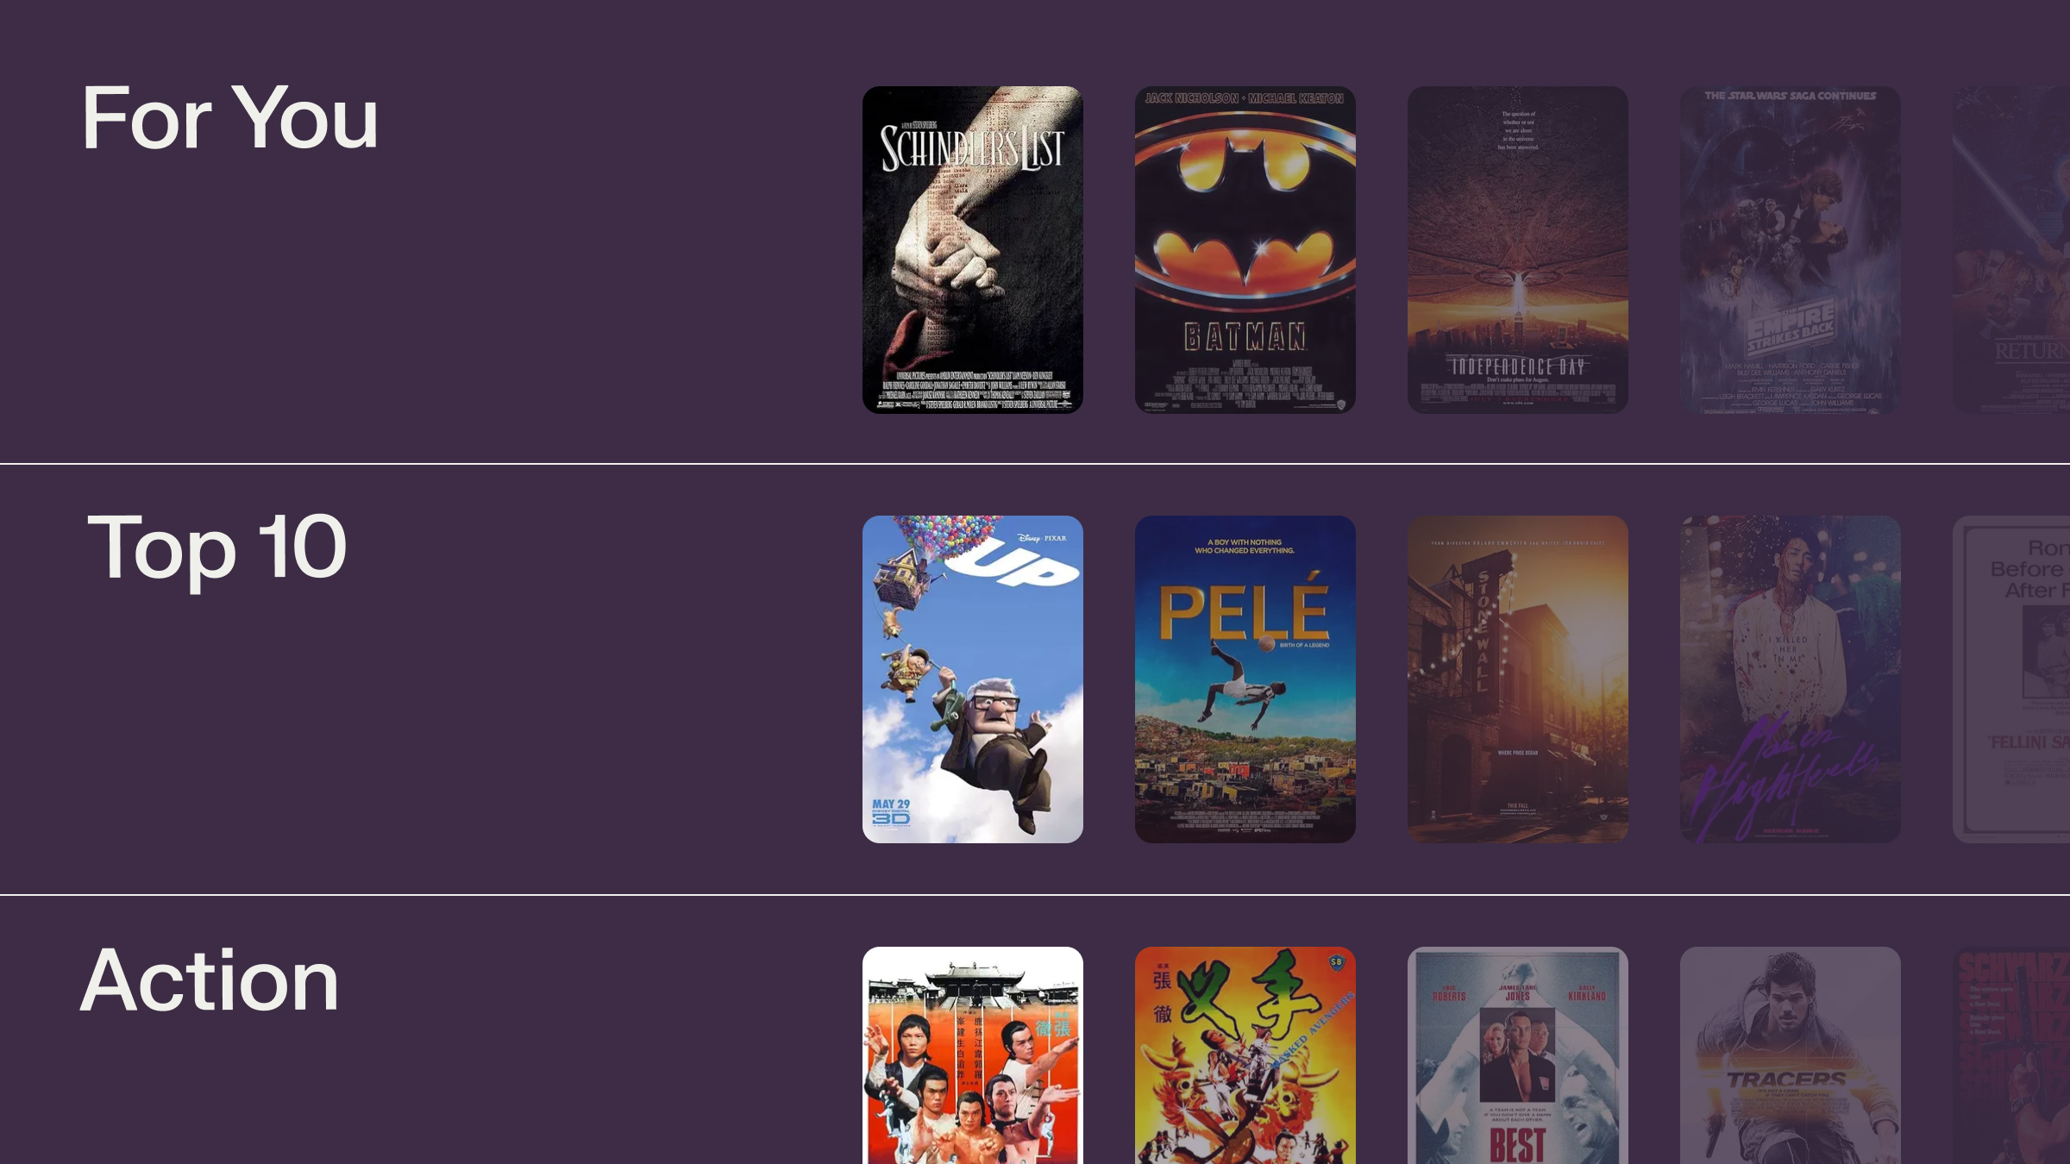Viewport: 2070px width, 1164px height.
Task: Click the Batman title text on poster
Action: (x=1245, y=336)
